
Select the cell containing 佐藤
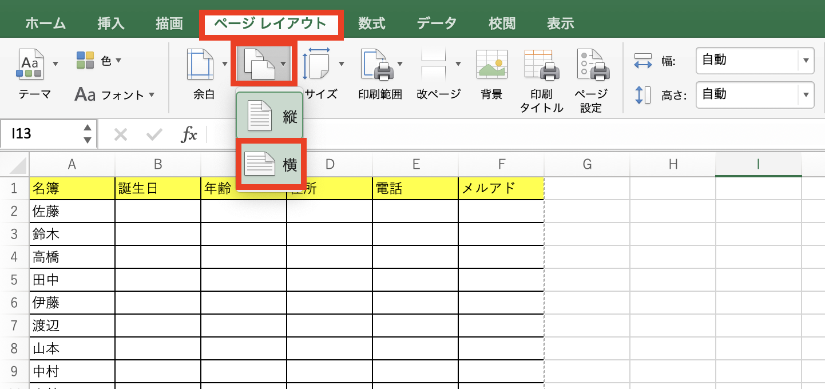coord(72,211)
